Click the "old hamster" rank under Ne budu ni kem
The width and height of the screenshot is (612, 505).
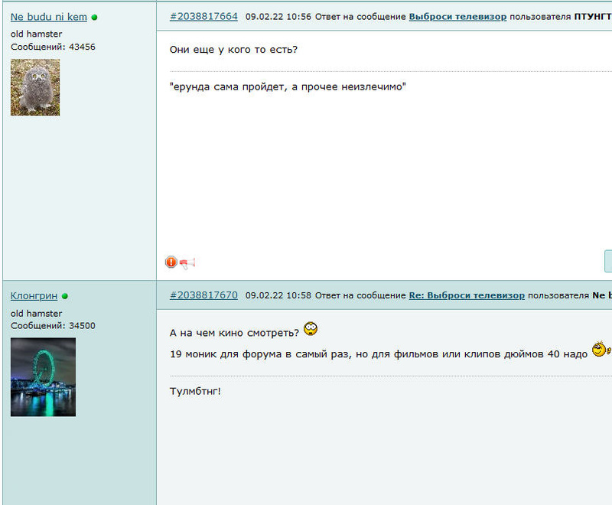36,34
